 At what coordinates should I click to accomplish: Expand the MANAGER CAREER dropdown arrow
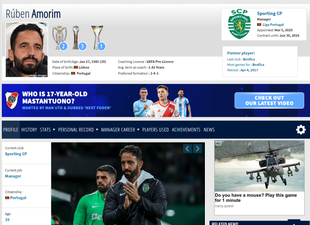[x=138, y=130]
